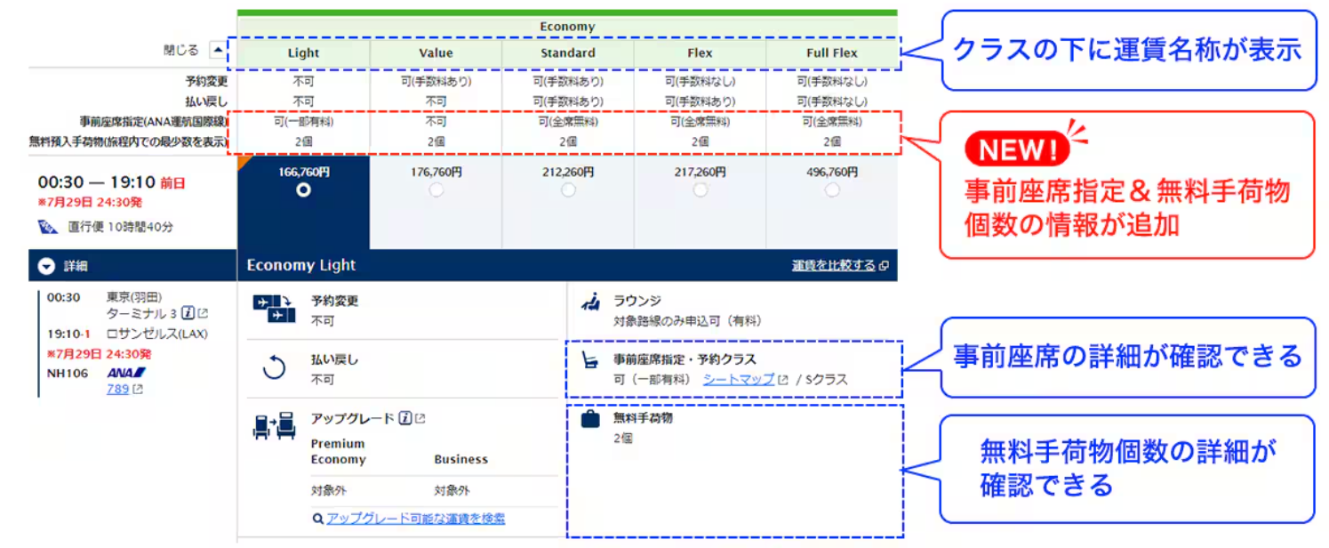This screenshot has height=548, width=1329.
Task: Click the 無料預入手荷物 row label
Action: 129,141
